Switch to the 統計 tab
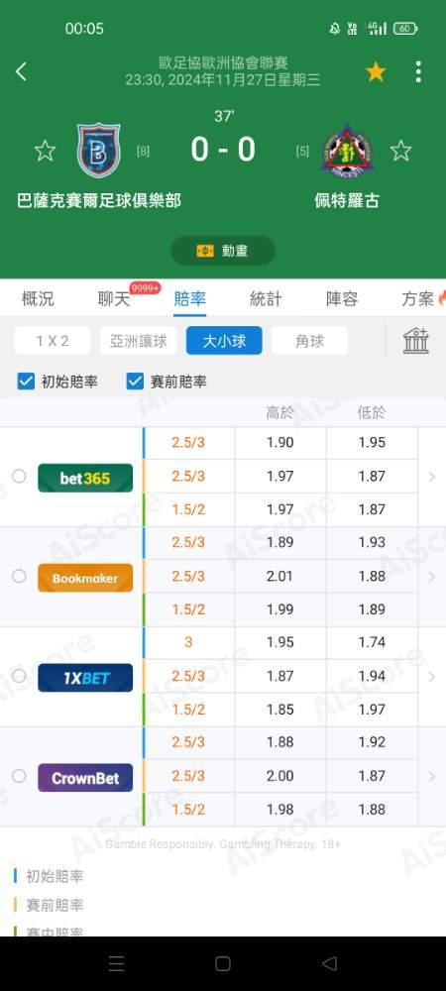This screenshot has width=446, height=991. point(266,299)
